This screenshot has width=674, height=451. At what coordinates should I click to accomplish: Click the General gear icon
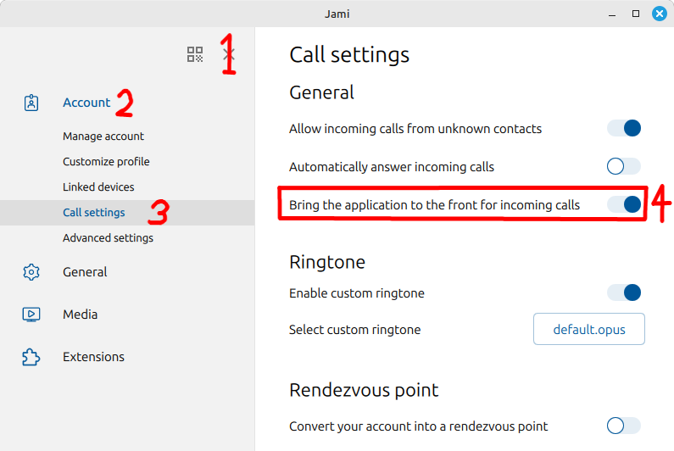pyautogui.click(x=31, y=272)
